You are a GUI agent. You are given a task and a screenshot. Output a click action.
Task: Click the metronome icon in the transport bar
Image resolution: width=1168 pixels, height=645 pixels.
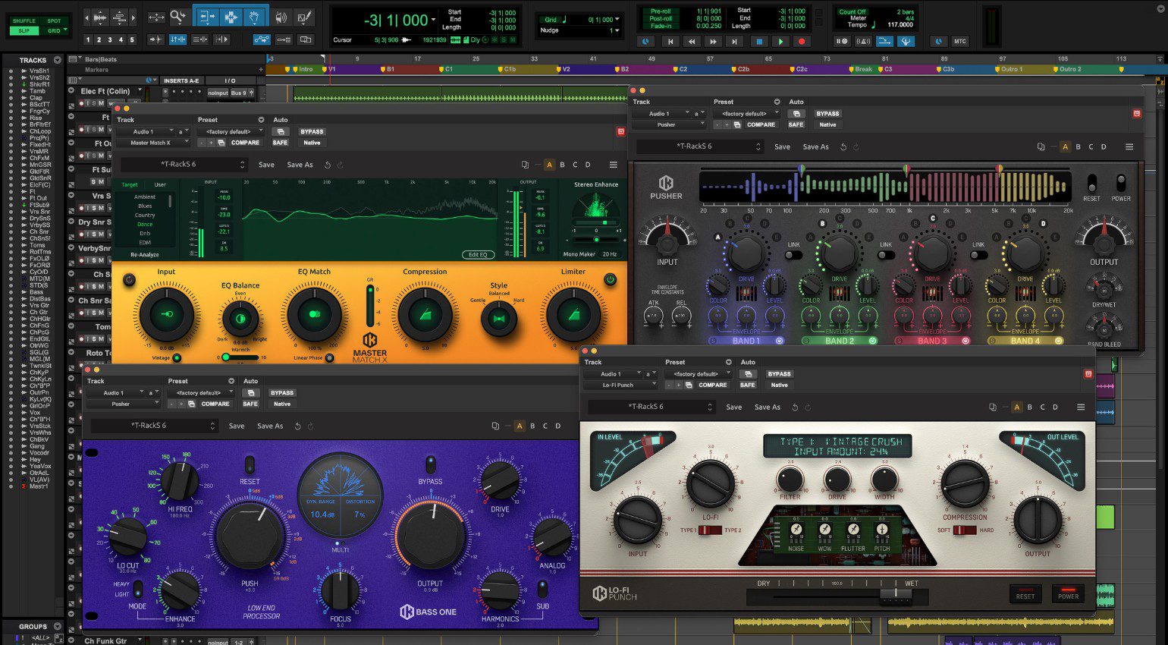864,41
